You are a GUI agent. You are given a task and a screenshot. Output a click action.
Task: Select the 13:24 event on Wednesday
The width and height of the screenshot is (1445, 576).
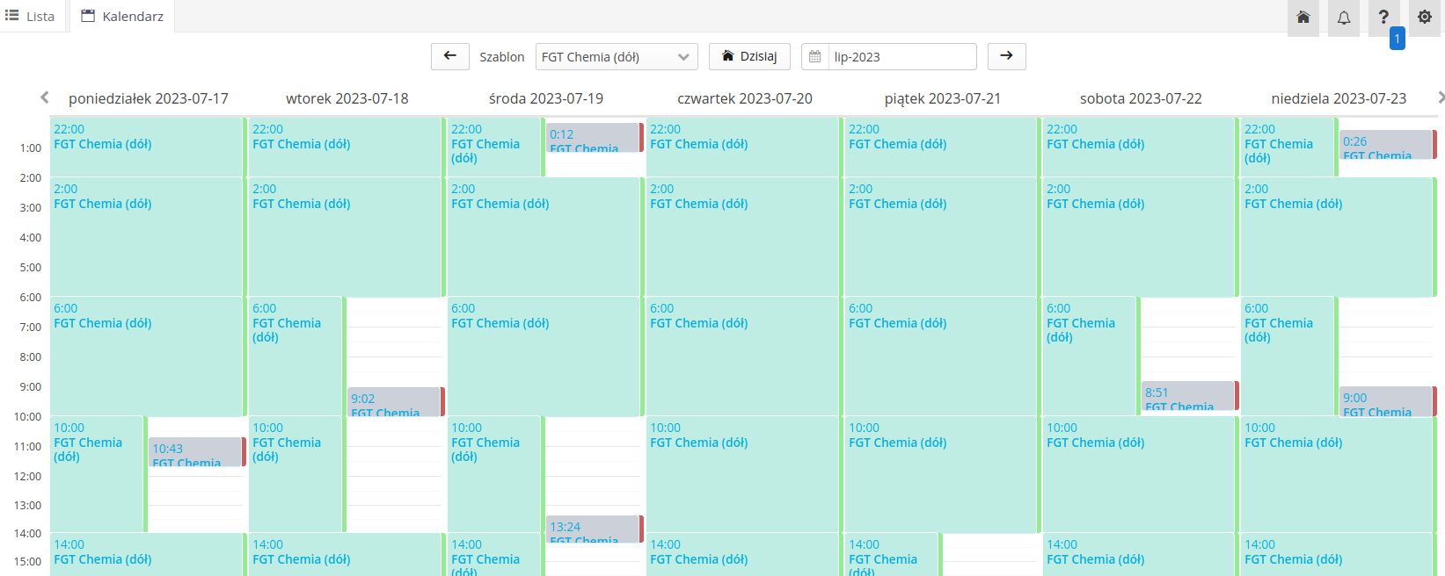coord(593,529)
